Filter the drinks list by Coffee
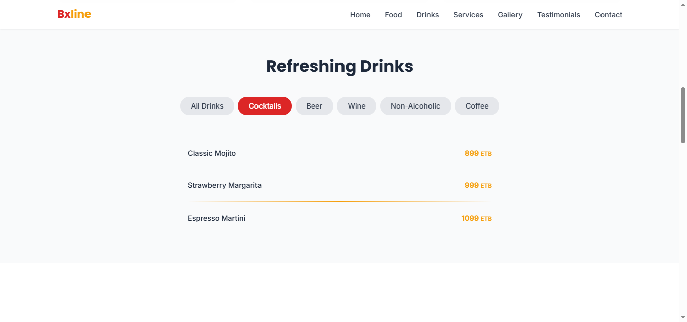This screenshot has height=322, width=687. [x=477, y=106]
